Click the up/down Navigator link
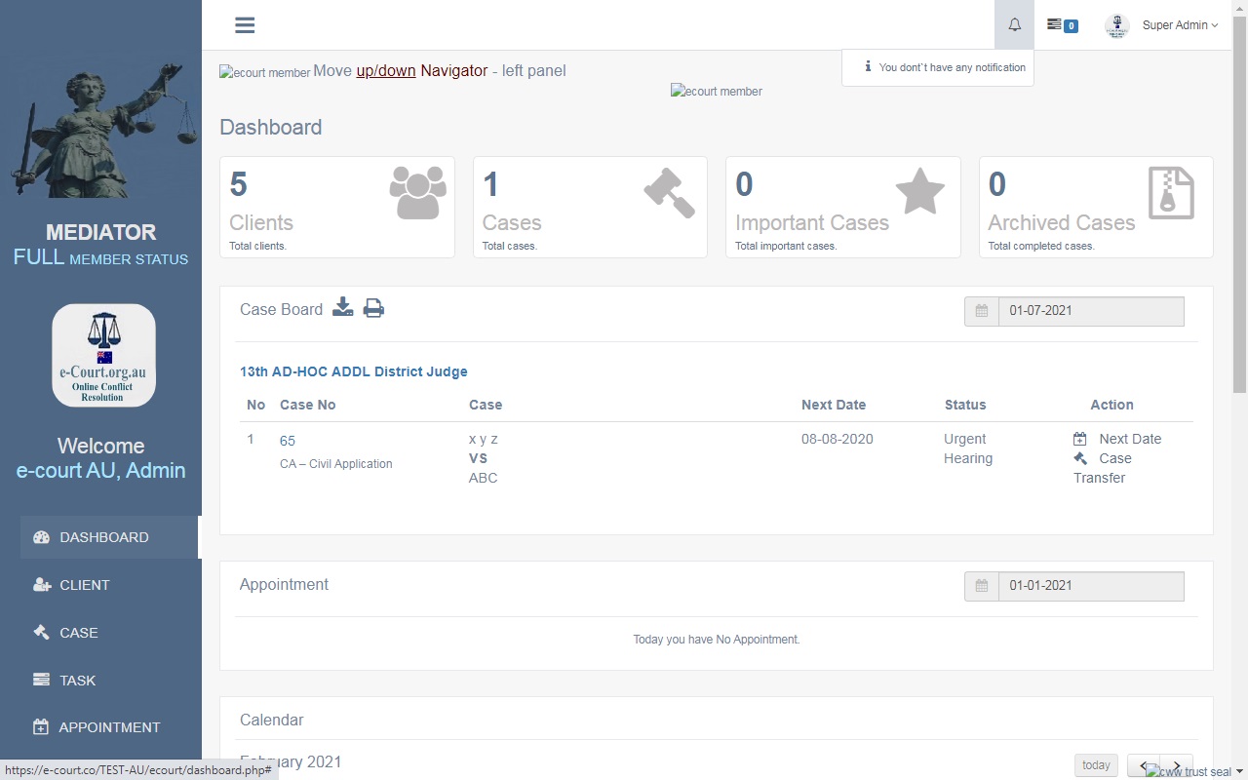The image size is (1248, 780). tap(386, 71)
